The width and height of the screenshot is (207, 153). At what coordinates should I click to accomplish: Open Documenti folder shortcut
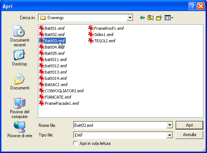20,81
